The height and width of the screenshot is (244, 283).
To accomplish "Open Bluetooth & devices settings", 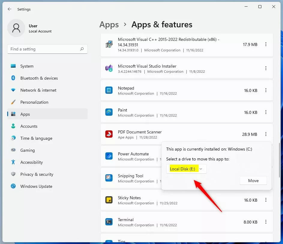I will pos(47,78).
